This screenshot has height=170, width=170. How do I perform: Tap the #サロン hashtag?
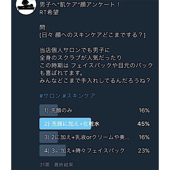coord(50,96)
